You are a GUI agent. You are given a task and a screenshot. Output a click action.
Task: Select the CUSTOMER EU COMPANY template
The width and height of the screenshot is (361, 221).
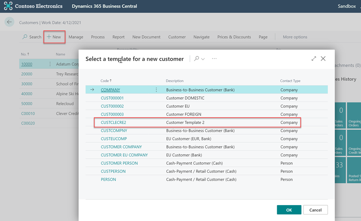coord(124,155)
